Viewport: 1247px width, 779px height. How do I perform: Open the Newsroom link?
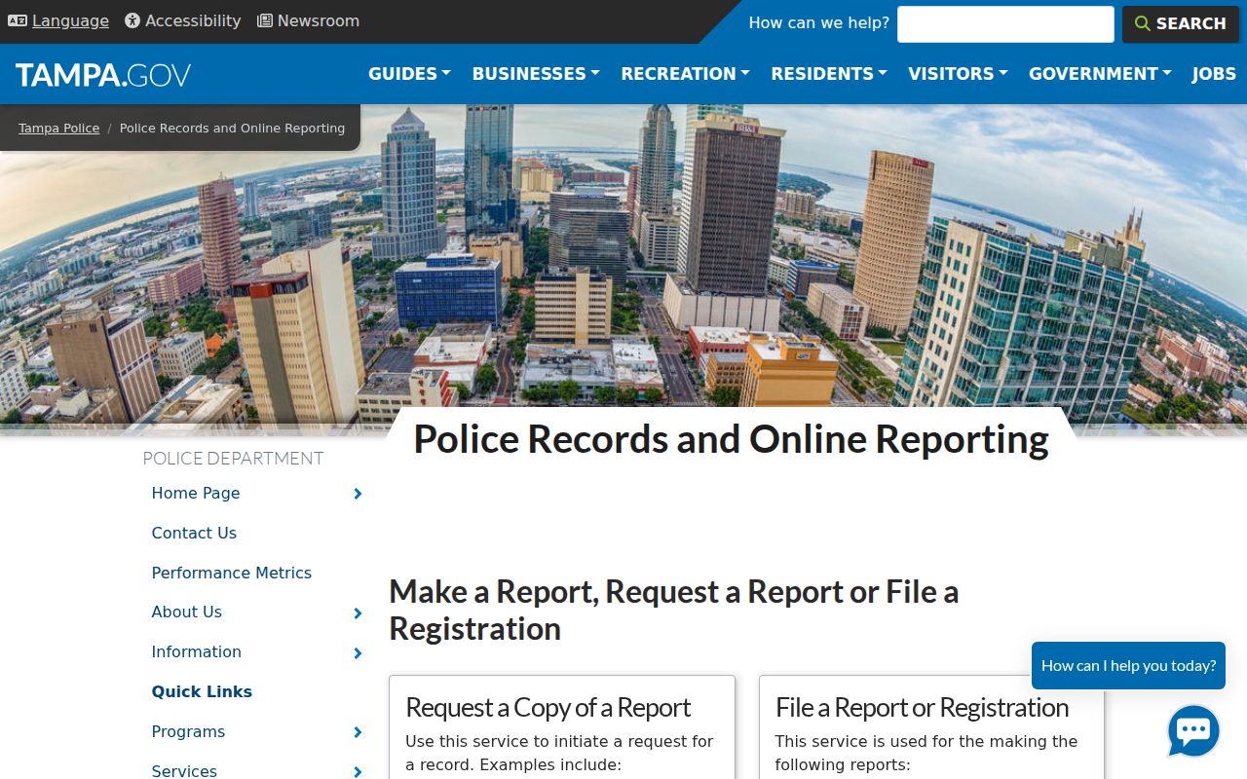coord(319,20)
